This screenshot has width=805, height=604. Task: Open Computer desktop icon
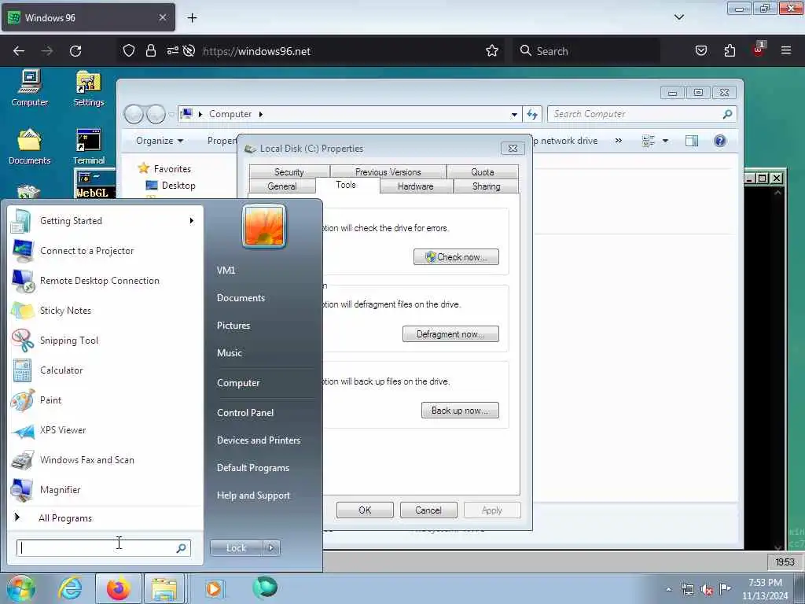[x=29, y=88]
